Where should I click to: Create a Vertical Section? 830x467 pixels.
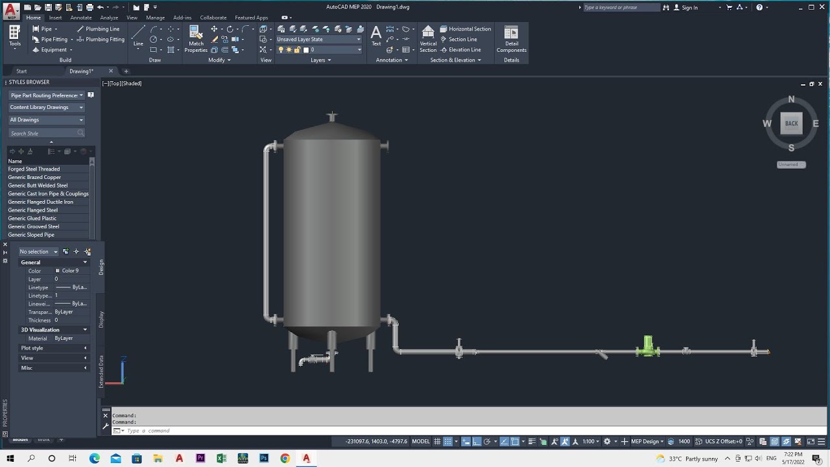pos(428,39)
